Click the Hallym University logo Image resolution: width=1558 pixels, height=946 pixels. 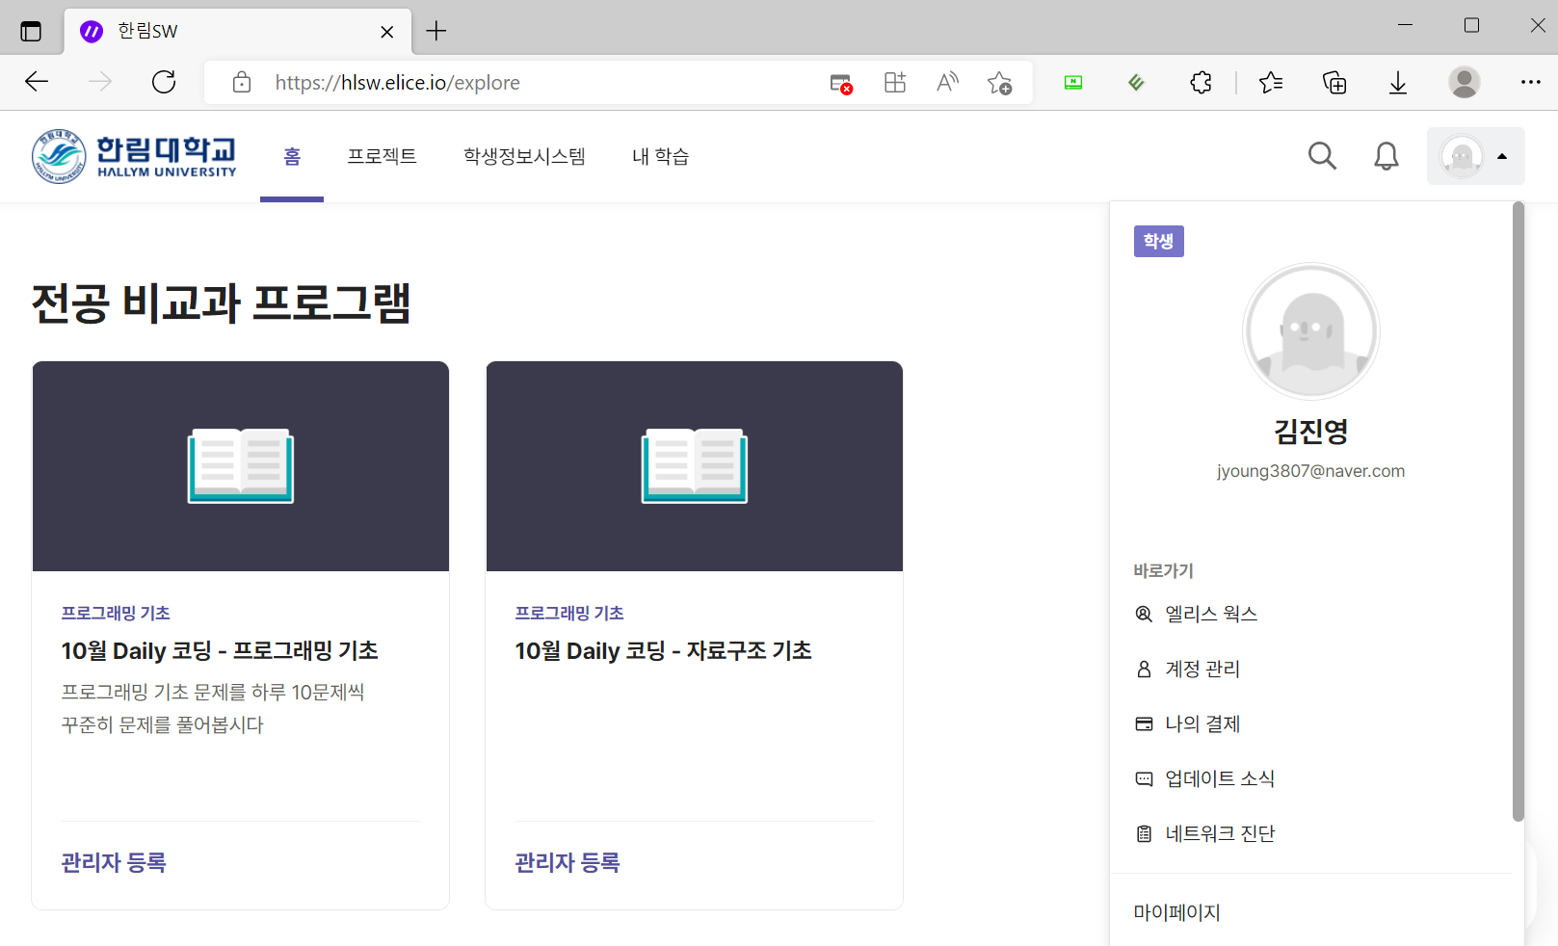click(x=134, y=156)
